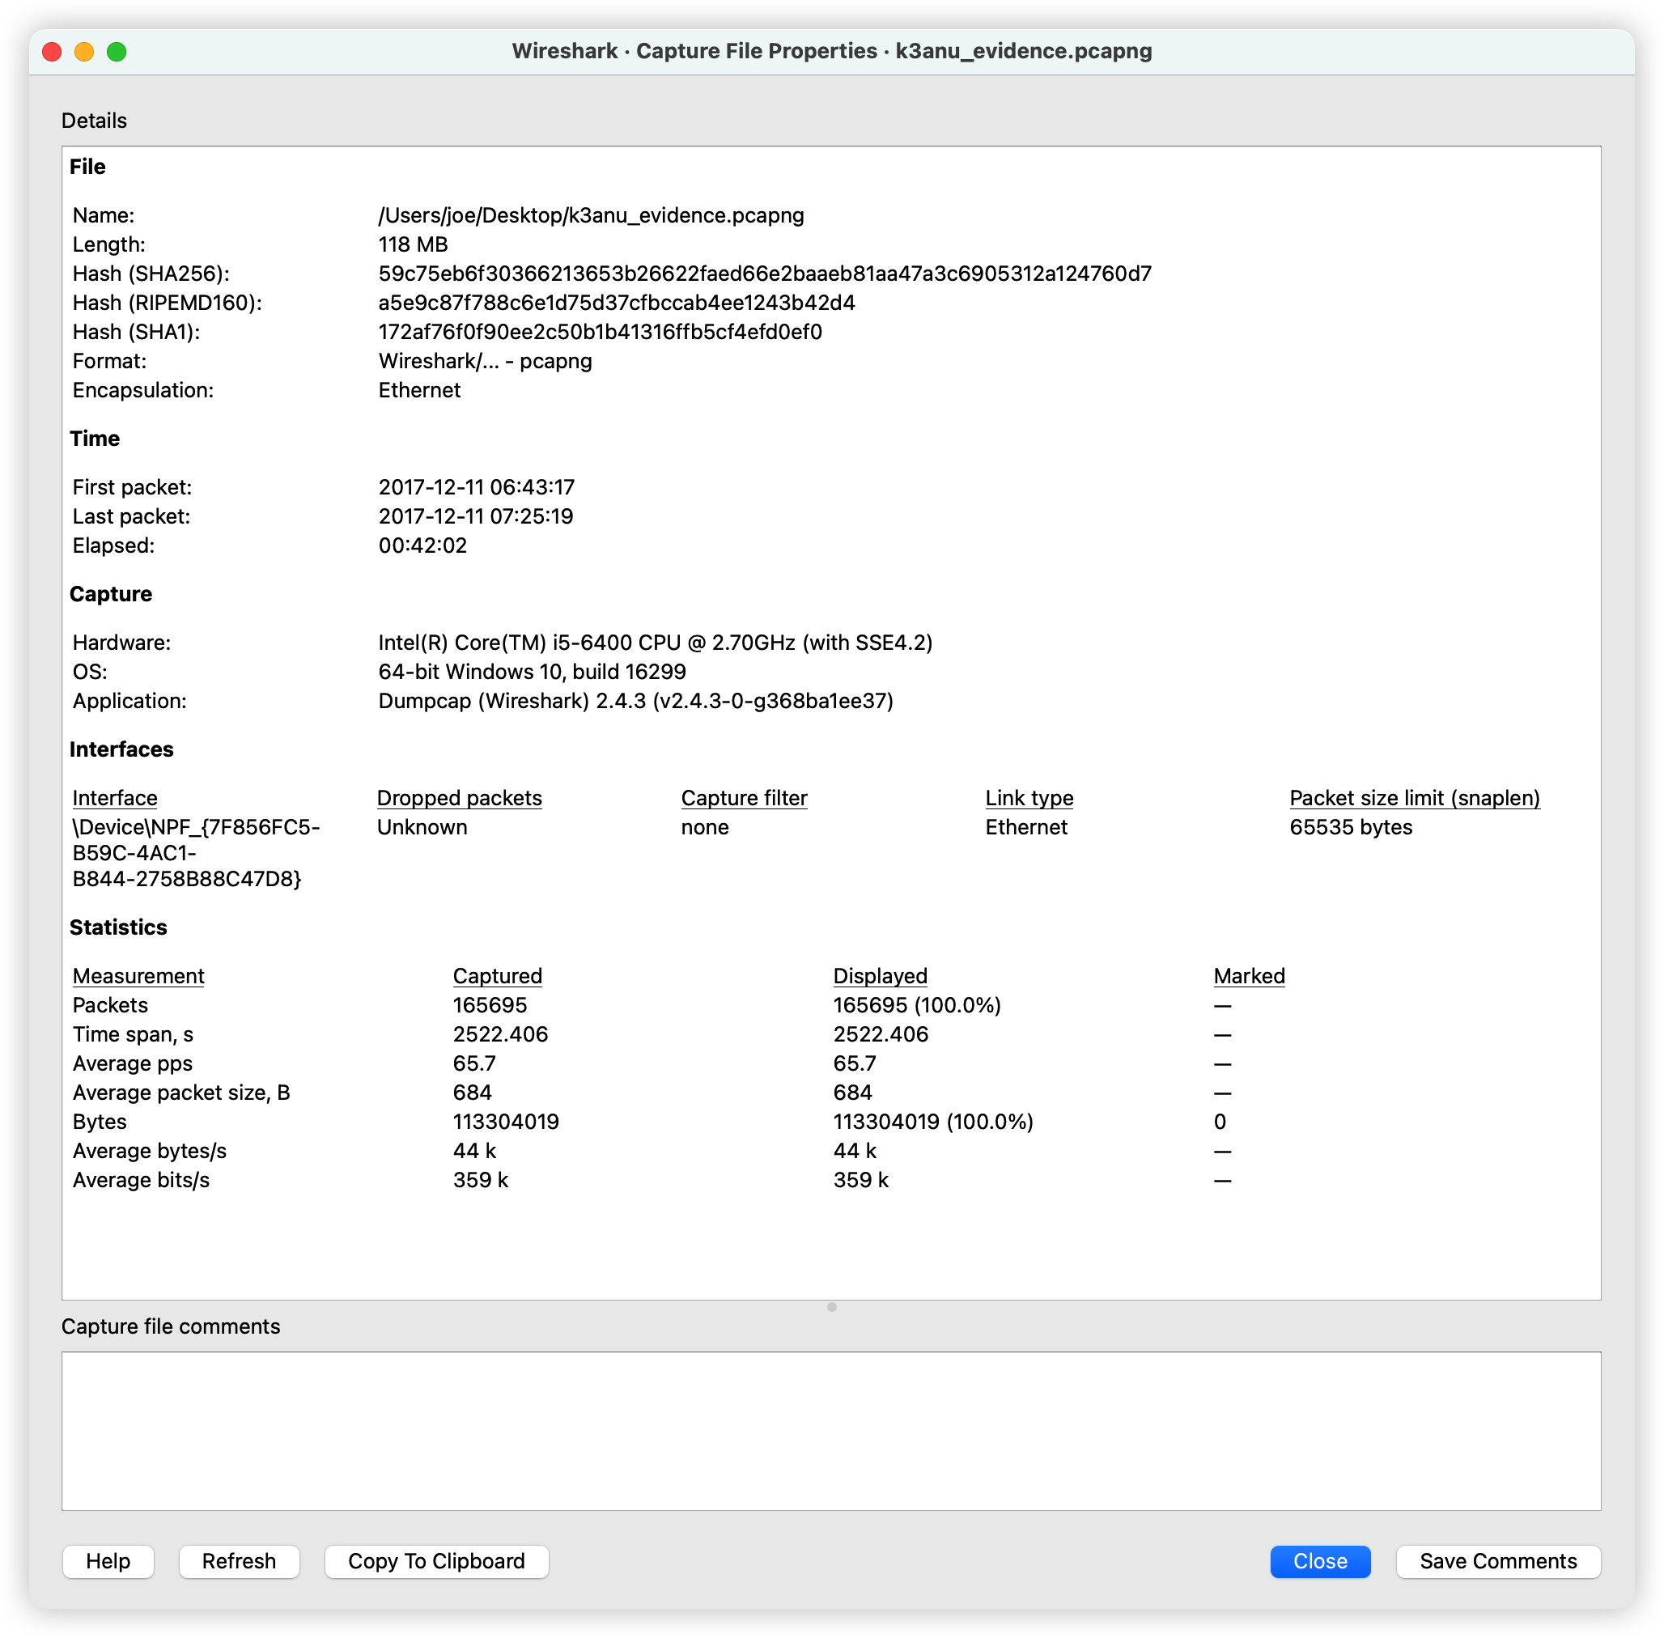This screenshot has height=1638, width=1664.
Task: Click the captured Bytes value 113304019
Action: coord(506,1122)
